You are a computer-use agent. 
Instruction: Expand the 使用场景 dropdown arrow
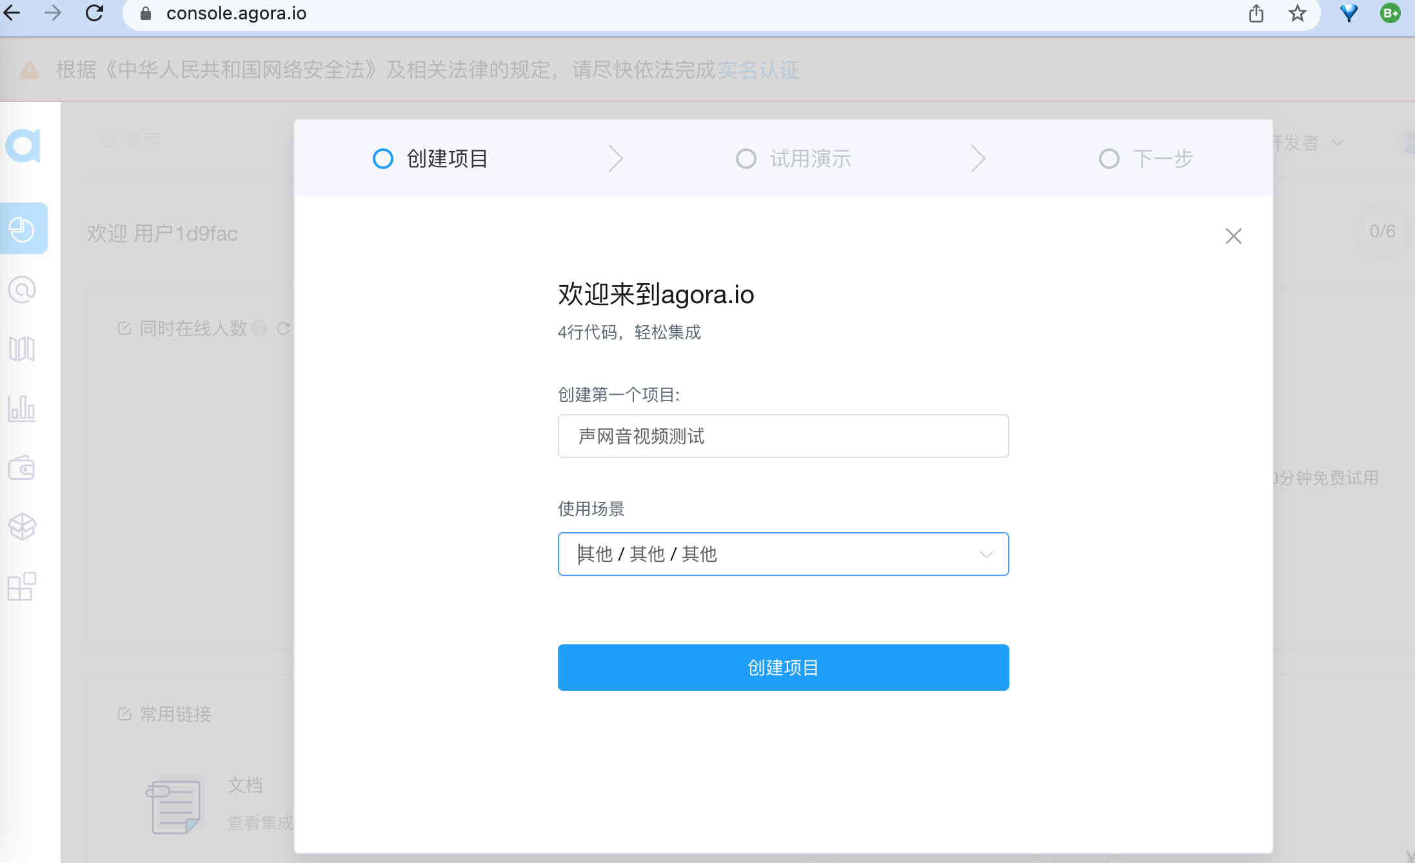(x=986, y=554)
